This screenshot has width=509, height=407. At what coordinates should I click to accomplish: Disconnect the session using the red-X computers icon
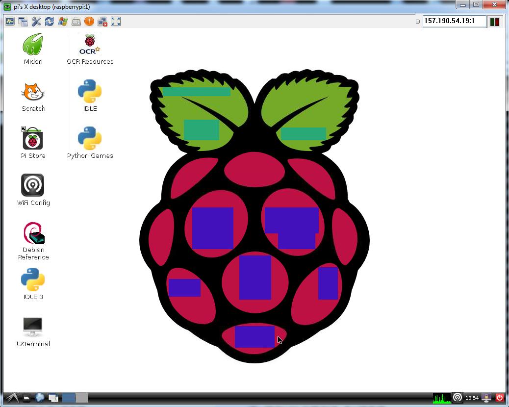pyautogui.click(x=102, y=22)
